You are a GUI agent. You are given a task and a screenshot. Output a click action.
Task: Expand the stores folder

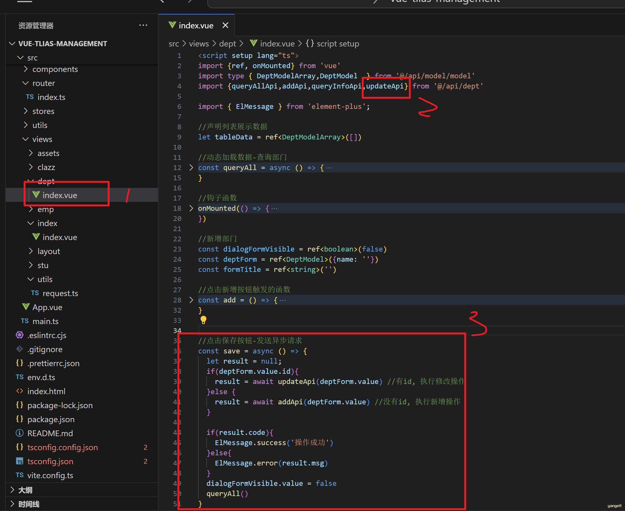click(26, 111)
